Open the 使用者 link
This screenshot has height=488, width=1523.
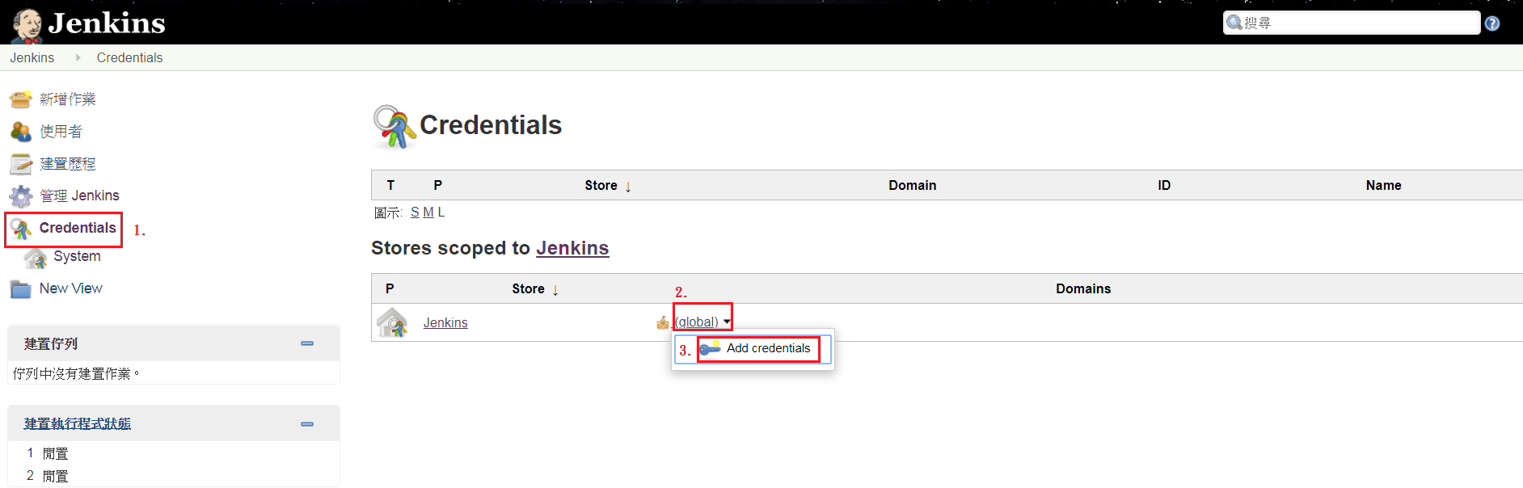tap(61, 132)
